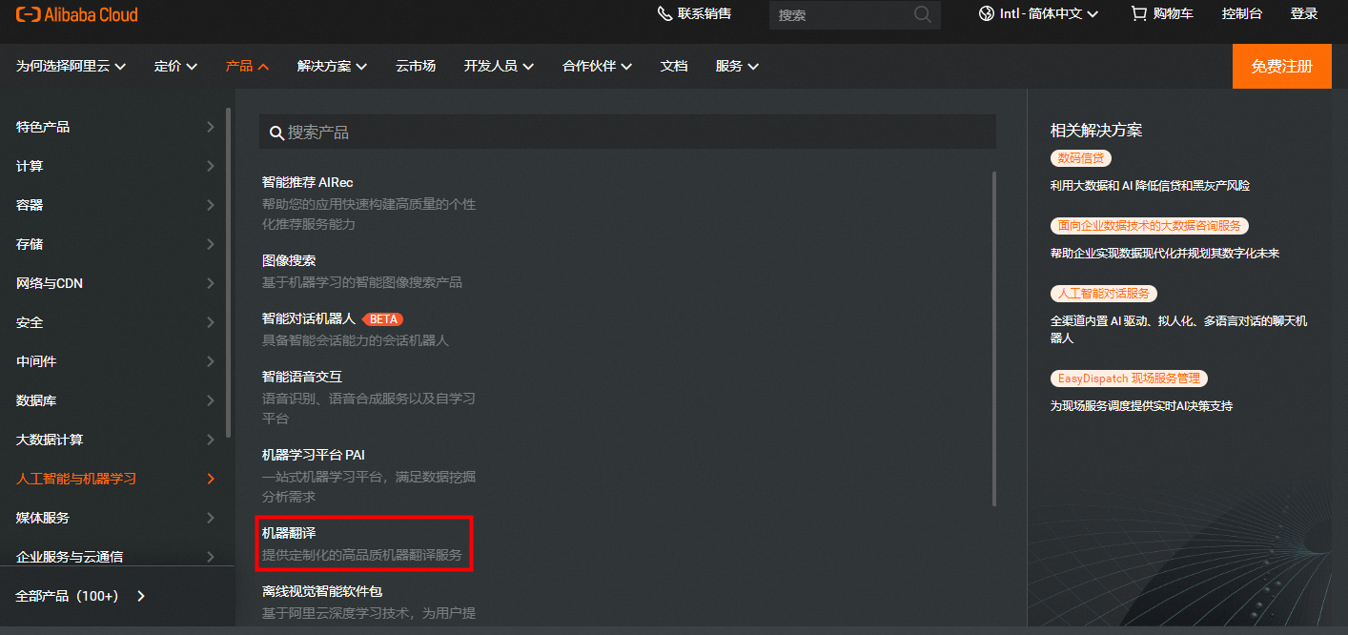Click the 免费注册 button
This screenshot has width=1348, height=635.
coord(1282,66)
